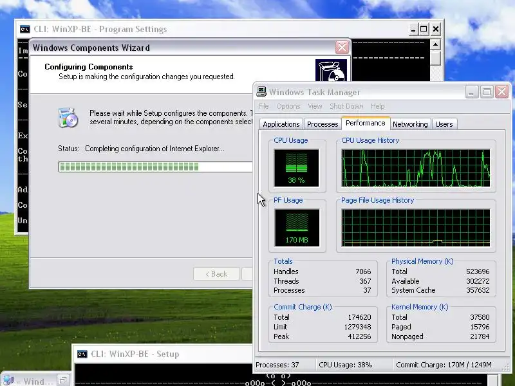Click Commit Charge Peak 412256
The height and width of the screenshot is (386, 515).
(359, 336)
